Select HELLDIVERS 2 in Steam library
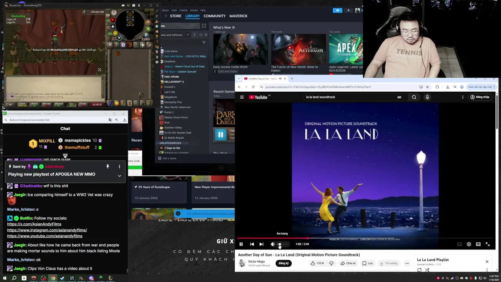 (174, 82)
